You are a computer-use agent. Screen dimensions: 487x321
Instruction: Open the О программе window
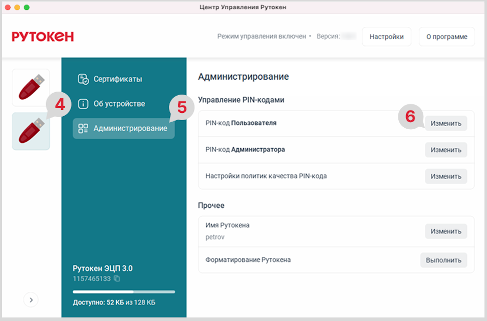click(x=446, y=37)
